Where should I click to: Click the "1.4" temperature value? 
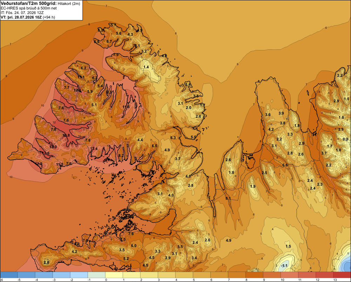tap(146, 67)
